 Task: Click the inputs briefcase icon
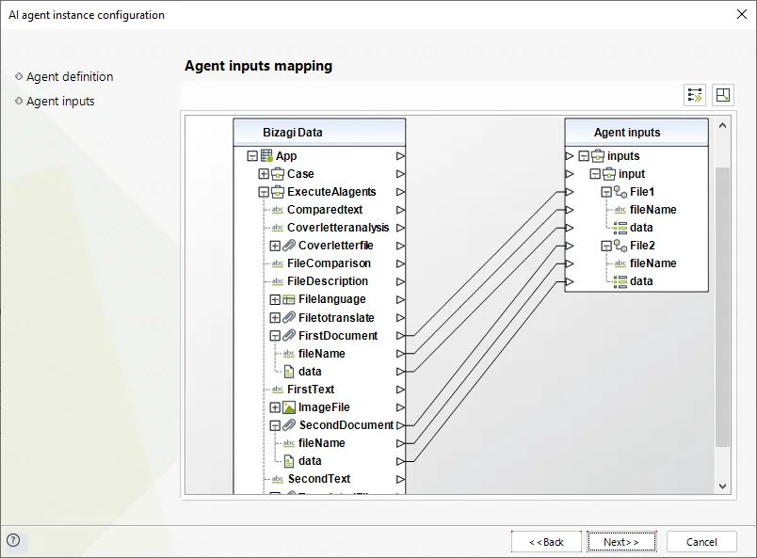click(598, 156)
